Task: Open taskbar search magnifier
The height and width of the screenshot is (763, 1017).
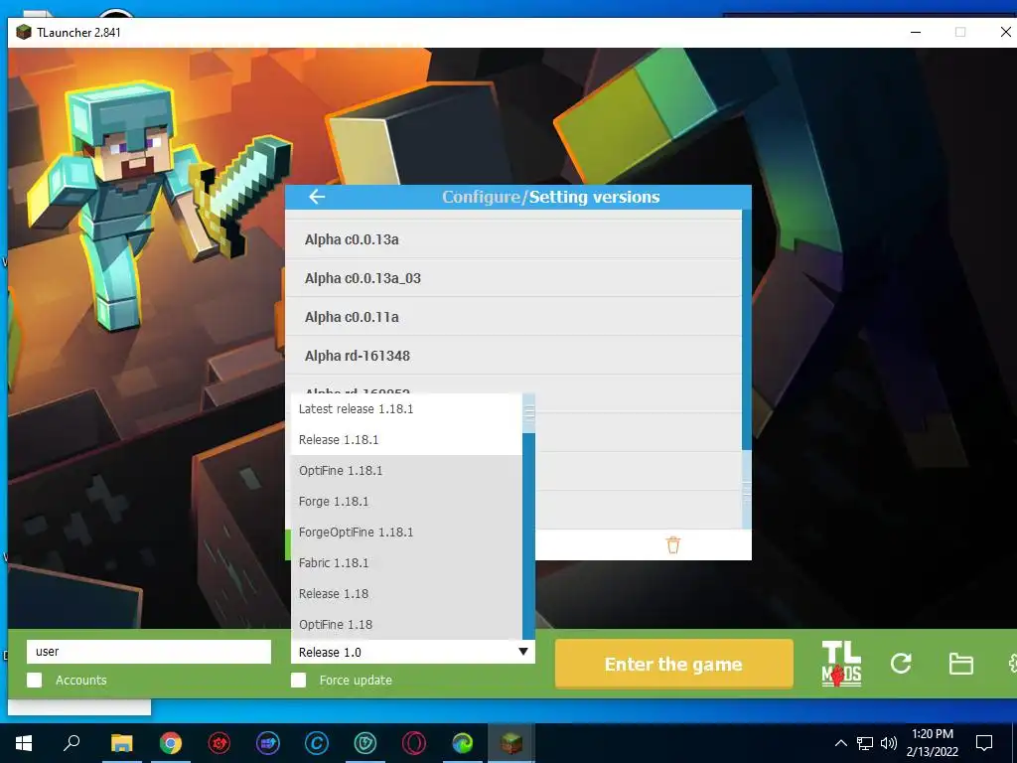Action: 72,743
